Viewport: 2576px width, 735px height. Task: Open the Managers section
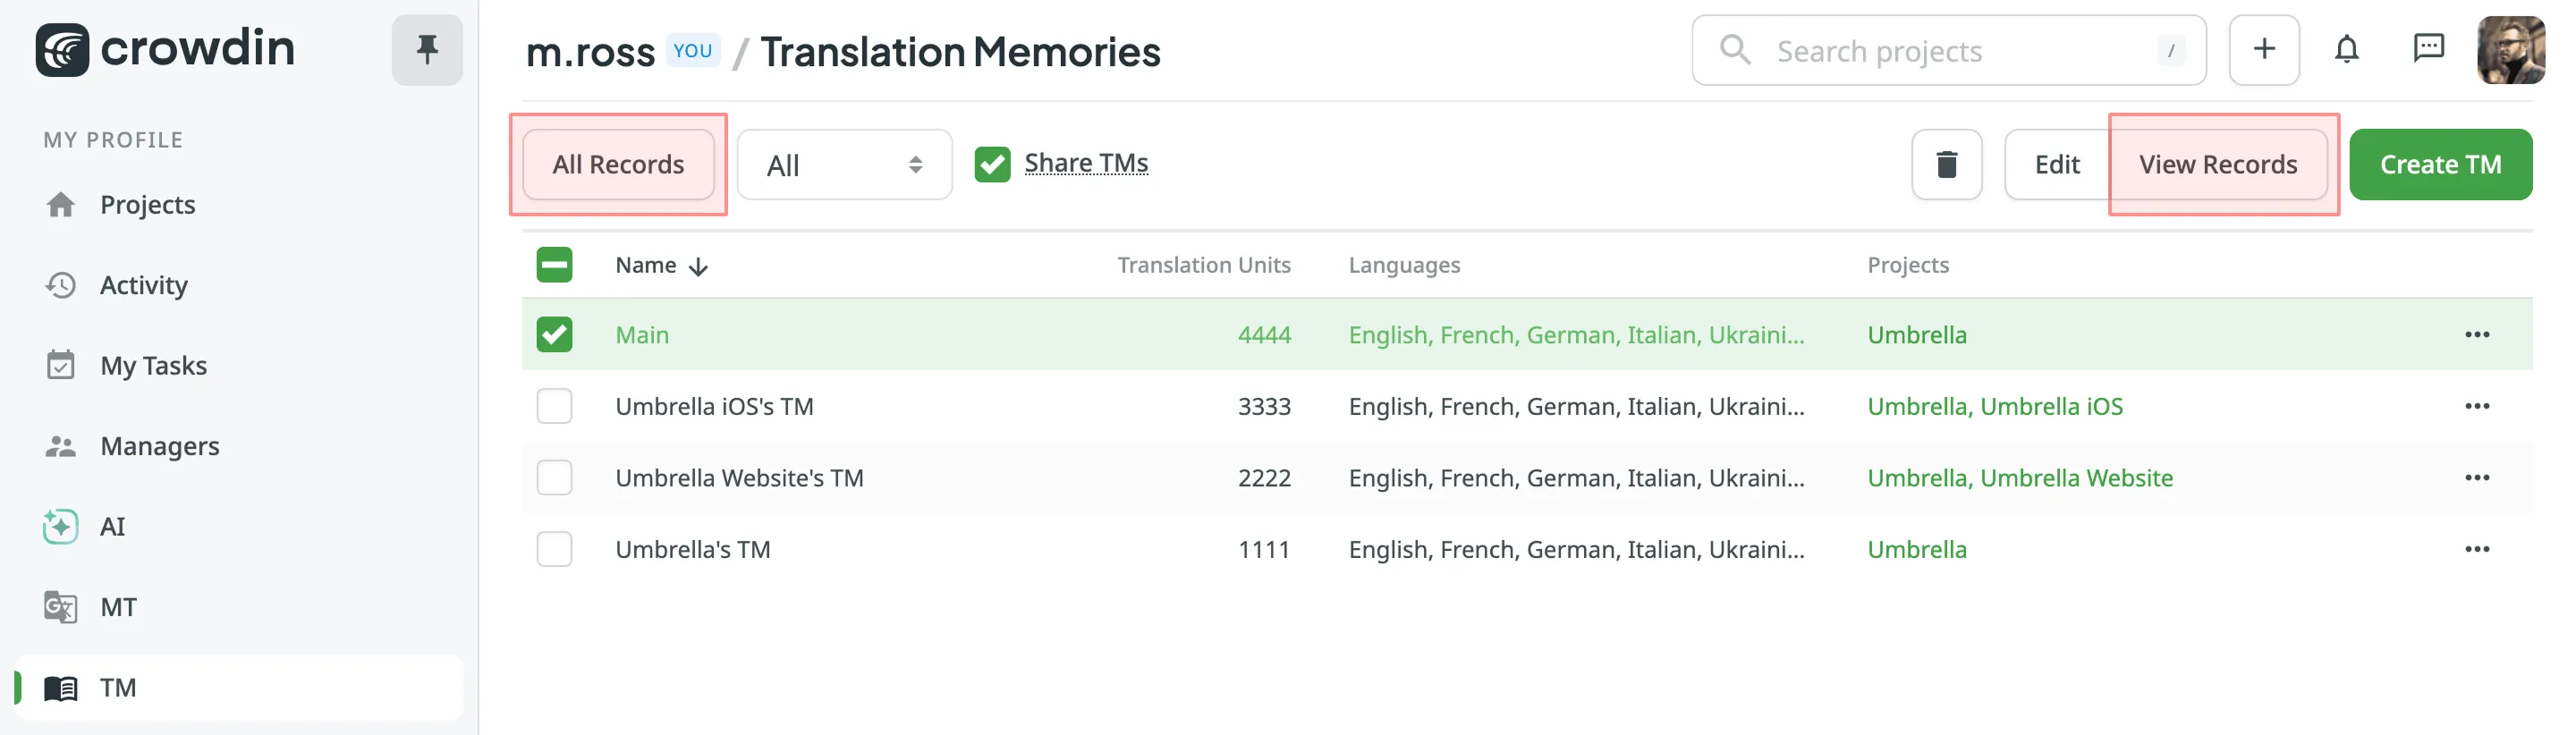[x=159, y=446]
